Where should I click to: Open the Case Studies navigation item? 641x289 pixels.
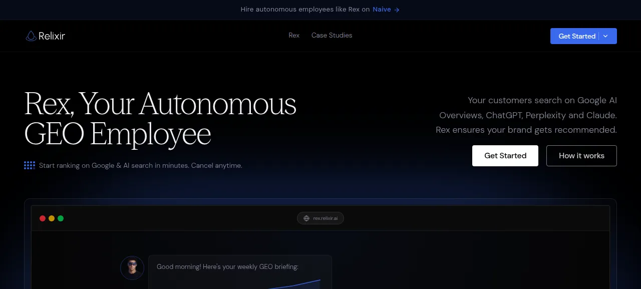[x=332, y=35]
